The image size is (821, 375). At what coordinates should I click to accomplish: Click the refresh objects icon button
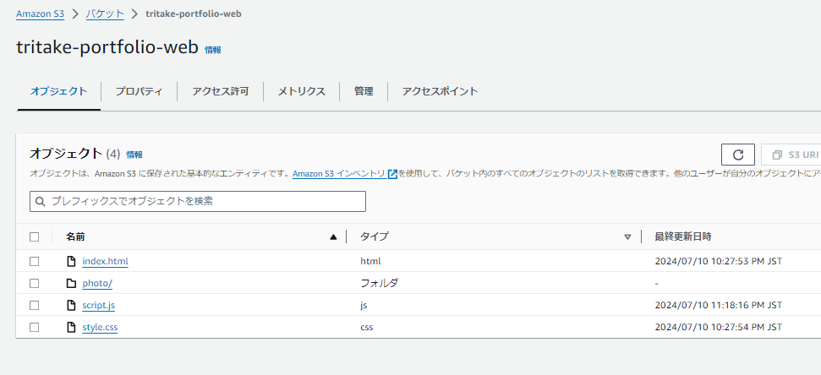737,155
